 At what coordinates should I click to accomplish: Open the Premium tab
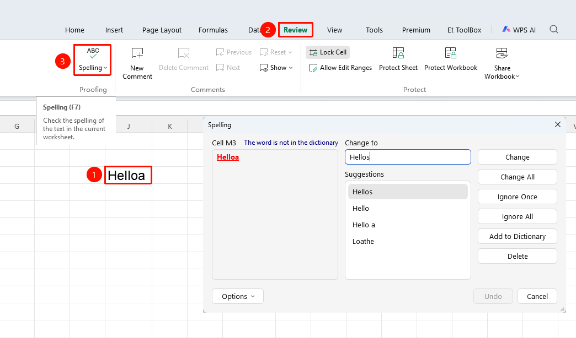click(x=416, y=30)
